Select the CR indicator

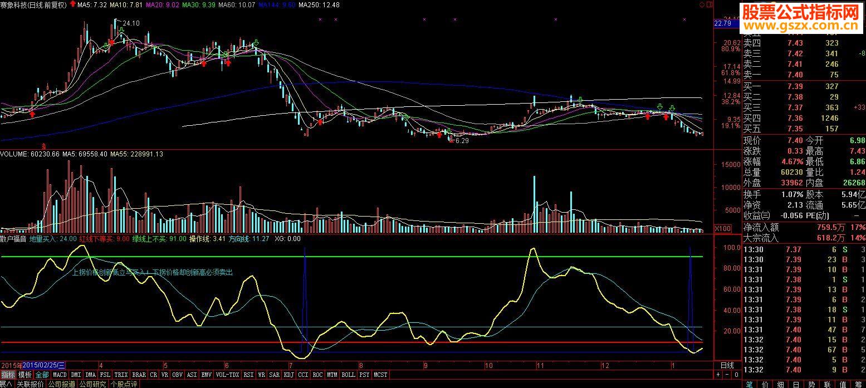click(153, 375)
